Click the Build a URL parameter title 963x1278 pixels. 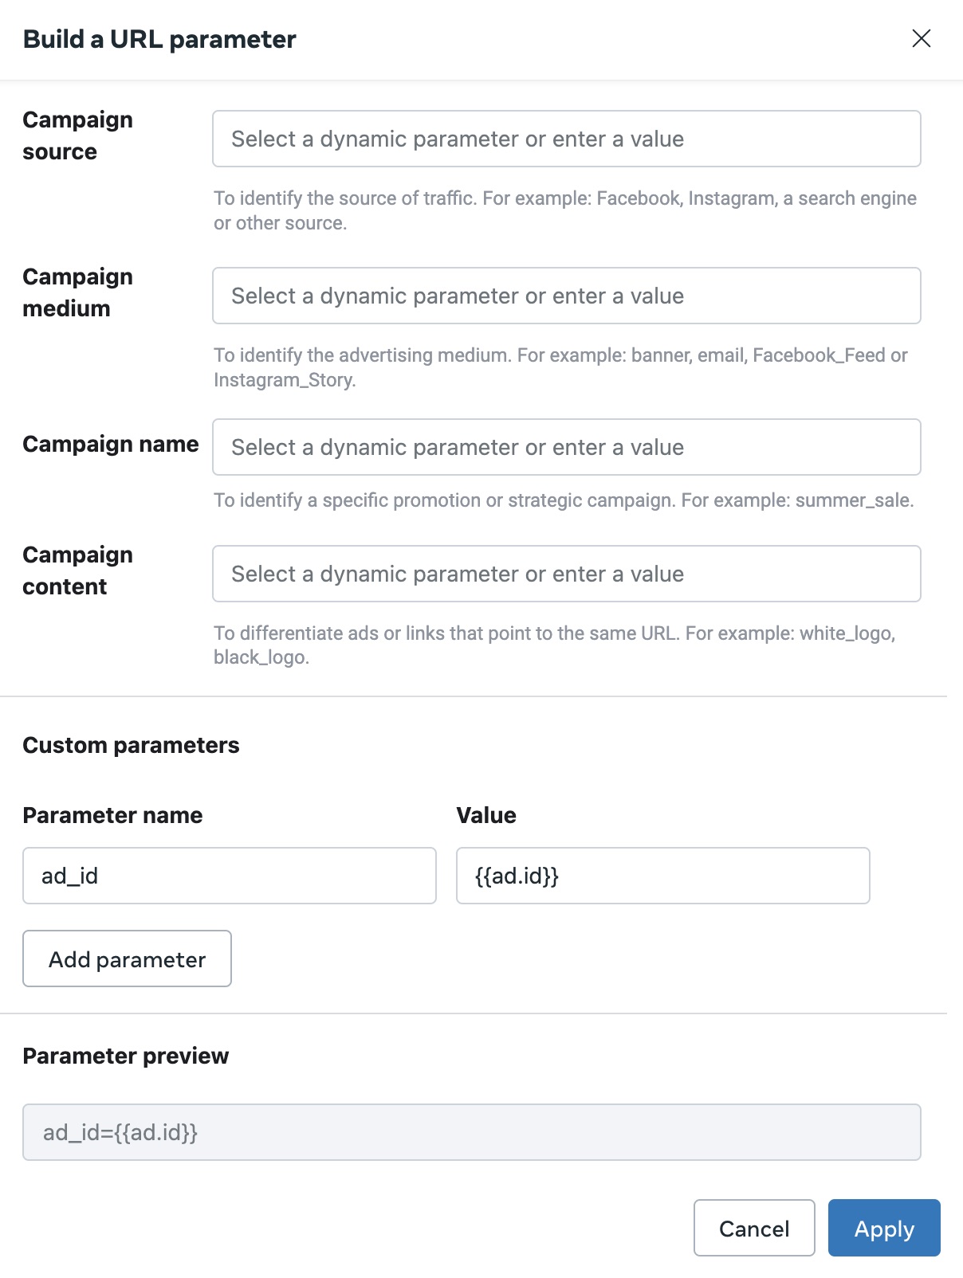click(159, 39)
